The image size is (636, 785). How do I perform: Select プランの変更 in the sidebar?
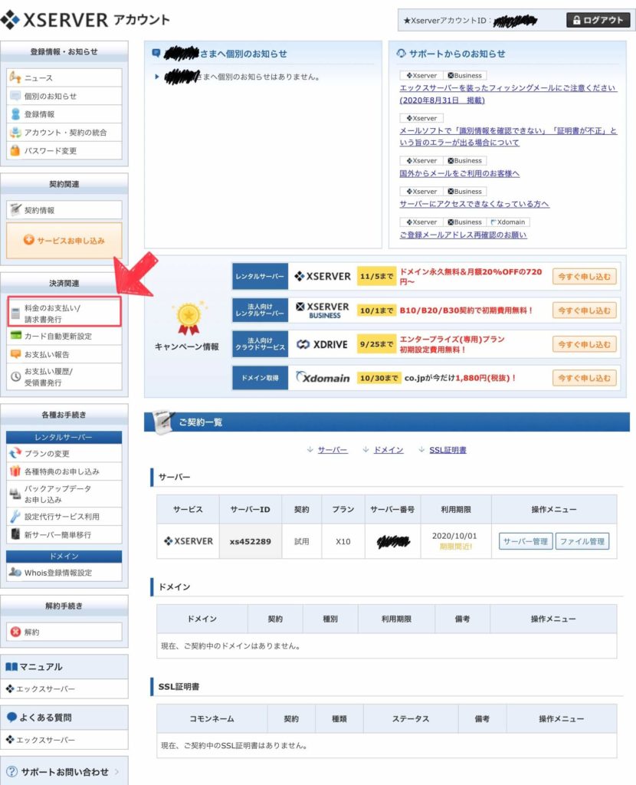(x=64, y=453)
